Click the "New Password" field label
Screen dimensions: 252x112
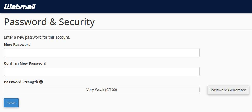click(17, 45)
